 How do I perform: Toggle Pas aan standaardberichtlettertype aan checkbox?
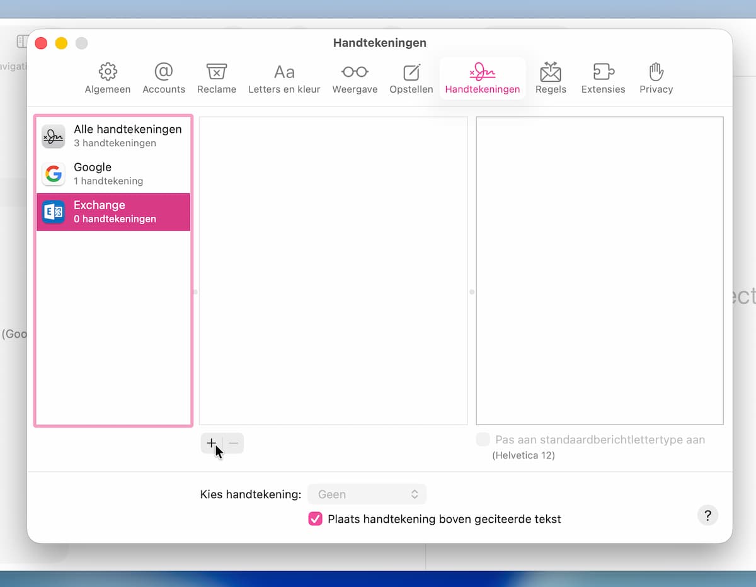[483, 440]
